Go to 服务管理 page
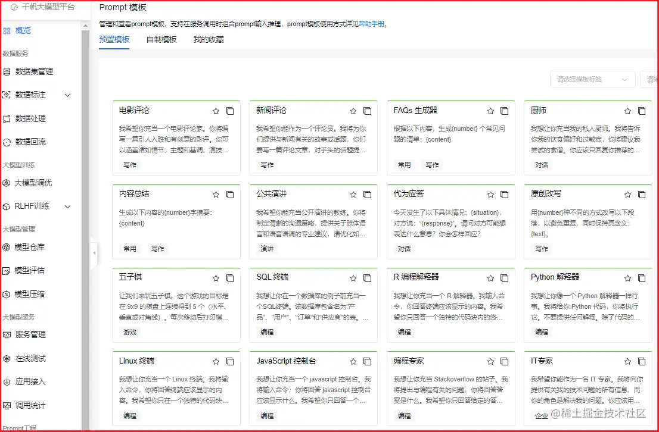Viewport: 659px width, 432px height. [30, 334]
